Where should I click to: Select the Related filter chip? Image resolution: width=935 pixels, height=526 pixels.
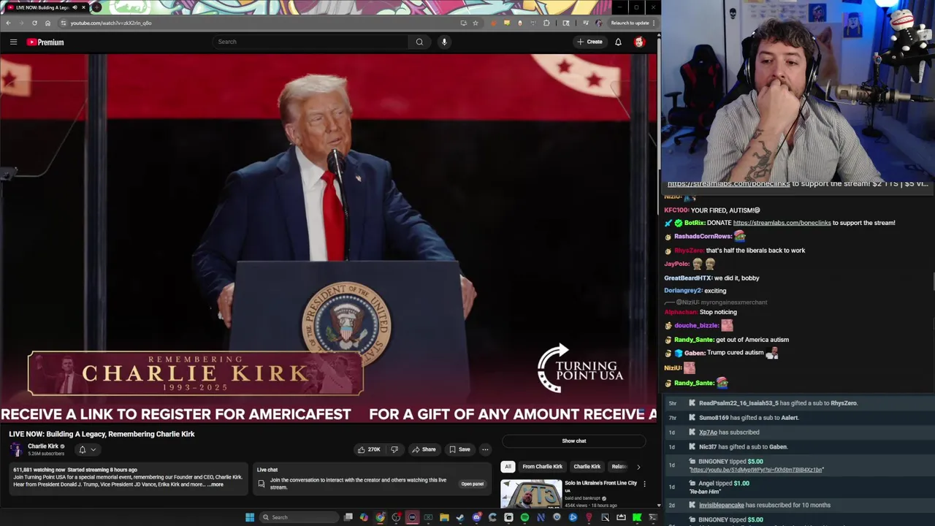coord(619,466)
